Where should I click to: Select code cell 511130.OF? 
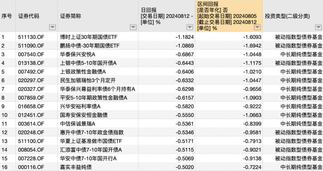tap(31, 37)
